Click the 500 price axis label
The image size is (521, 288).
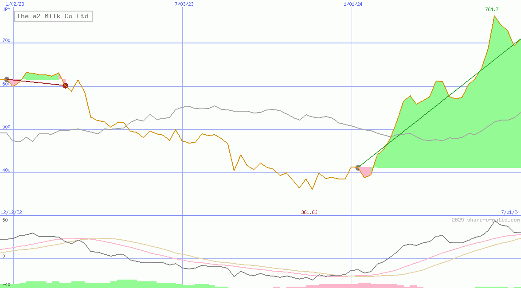click(x=6, y=127)
